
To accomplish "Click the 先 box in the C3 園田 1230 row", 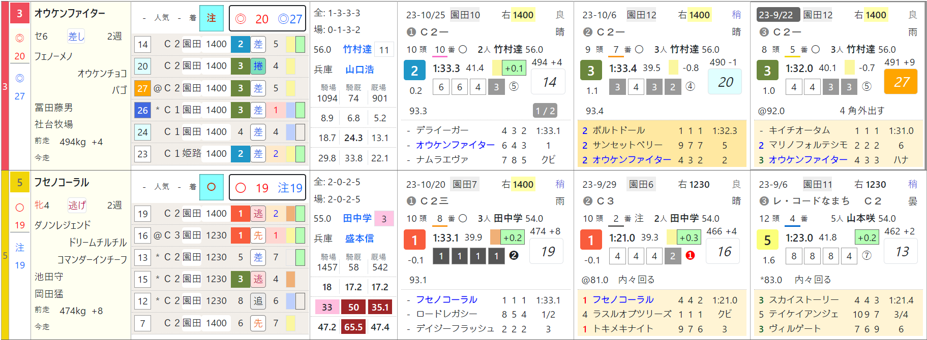I will coord(258,235).
